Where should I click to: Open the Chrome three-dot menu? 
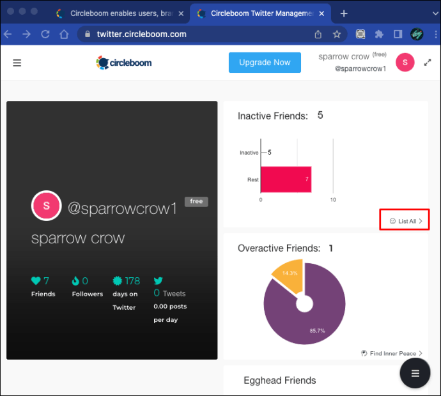click(436, 34)
